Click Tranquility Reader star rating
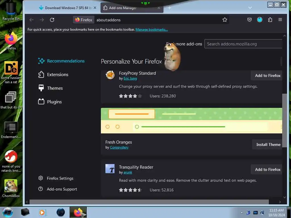This screenshot has height=218, width=291. coord(130,190)
